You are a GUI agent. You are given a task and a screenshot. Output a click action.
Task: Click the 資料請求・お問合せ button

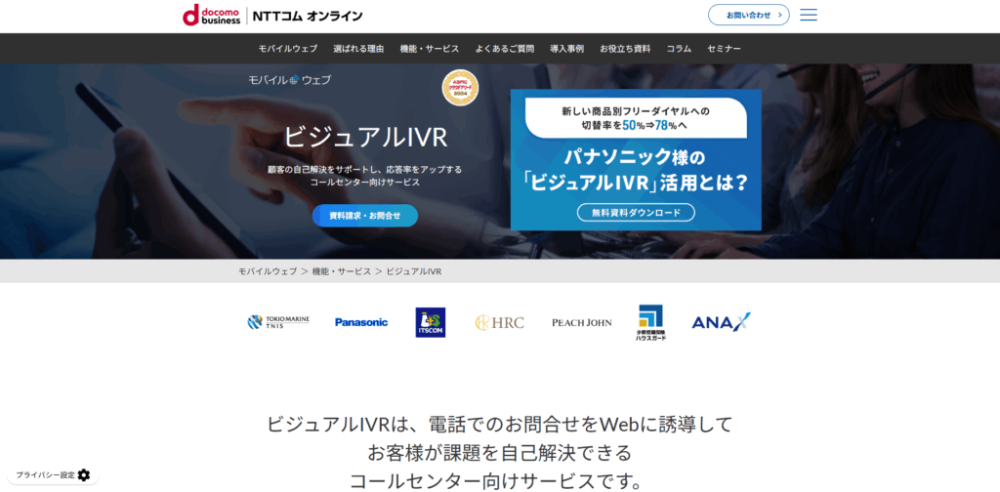point(365,216)
